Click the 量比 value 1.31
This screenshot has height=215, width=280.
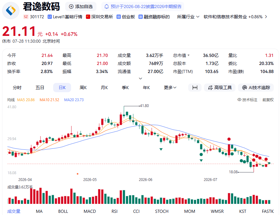(269, 55)
